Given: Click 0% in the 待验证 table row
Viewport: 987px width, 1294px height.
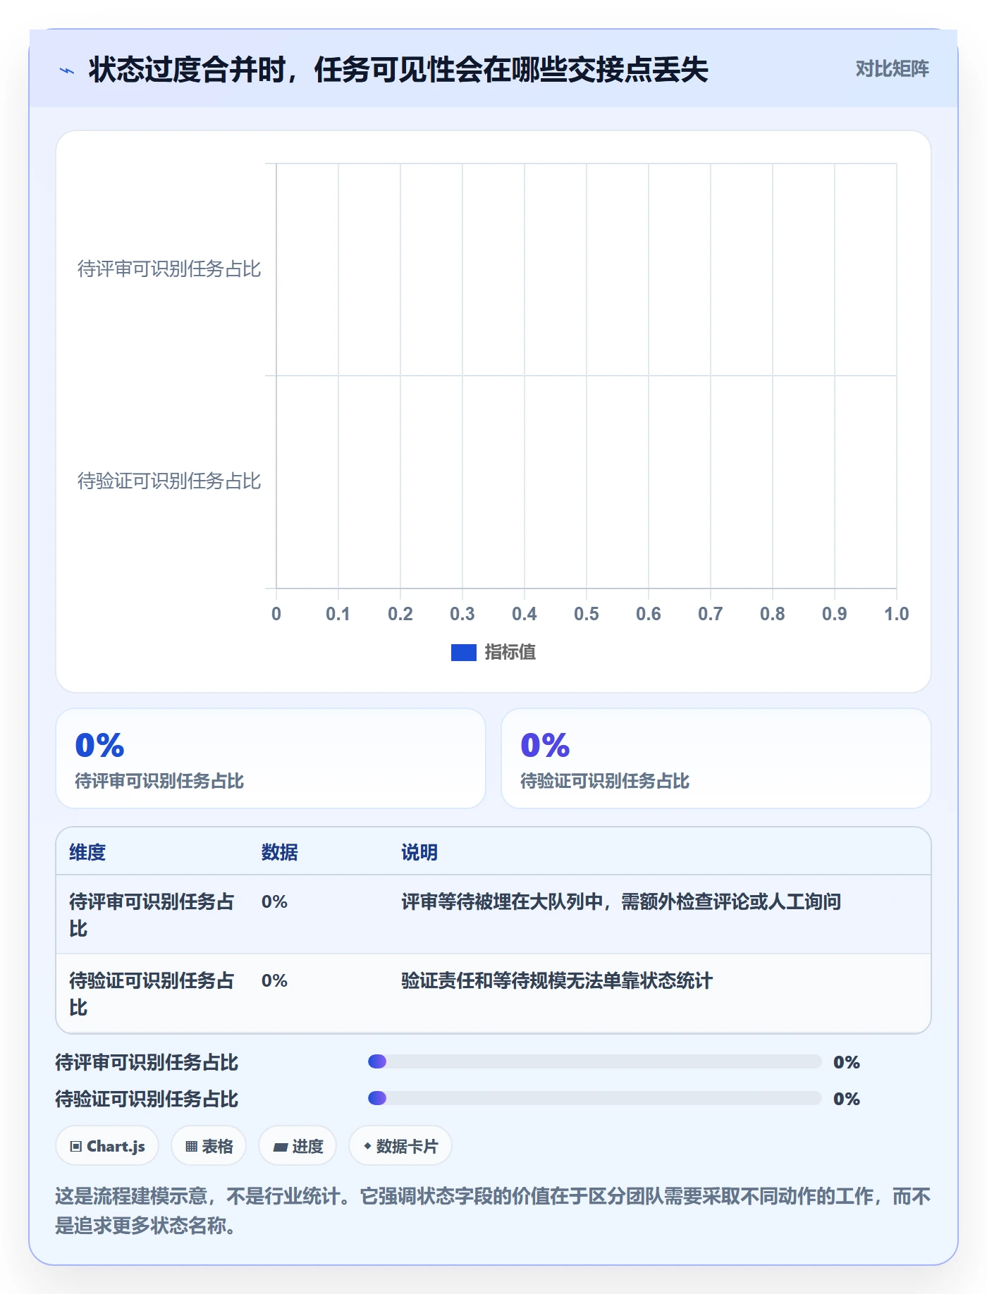Looking at the screenshot, I should [274, 981].
